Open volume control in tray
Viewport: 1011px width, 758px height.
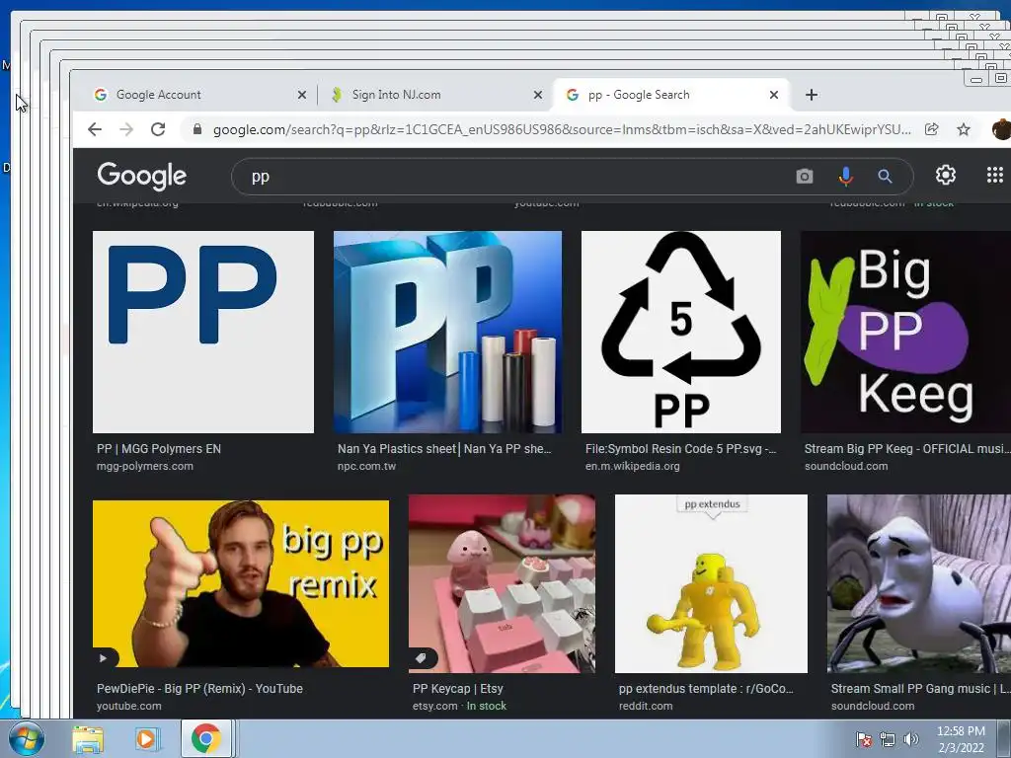[x=910, y=739]
